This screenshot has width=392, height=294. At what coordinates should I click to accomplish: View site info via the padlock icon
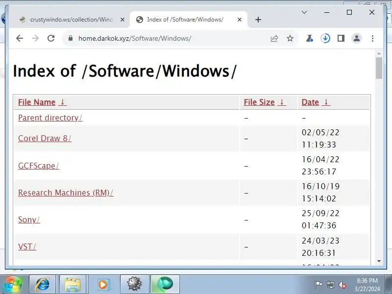point(71,38)
